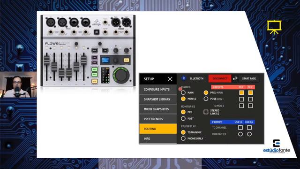The image size is (300, 169).
Task: Select POST radio under Monitor 1/2
Action: click(x=183, y=119)
